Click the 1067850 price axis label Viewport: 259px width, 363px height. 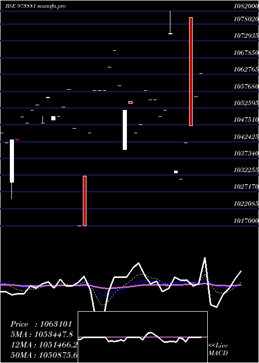[x=247, y=53]
